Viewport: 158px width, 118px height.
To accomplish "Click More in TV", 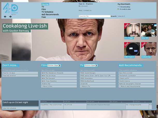I will (98, 87).
